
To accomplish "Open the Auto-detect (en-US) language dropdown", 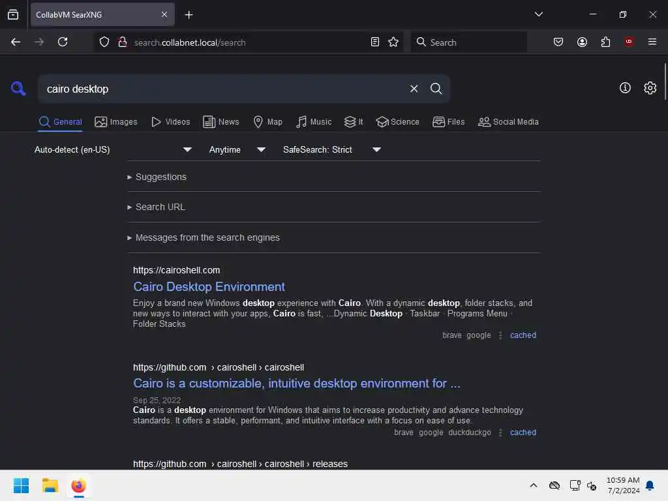I will 114,149.
